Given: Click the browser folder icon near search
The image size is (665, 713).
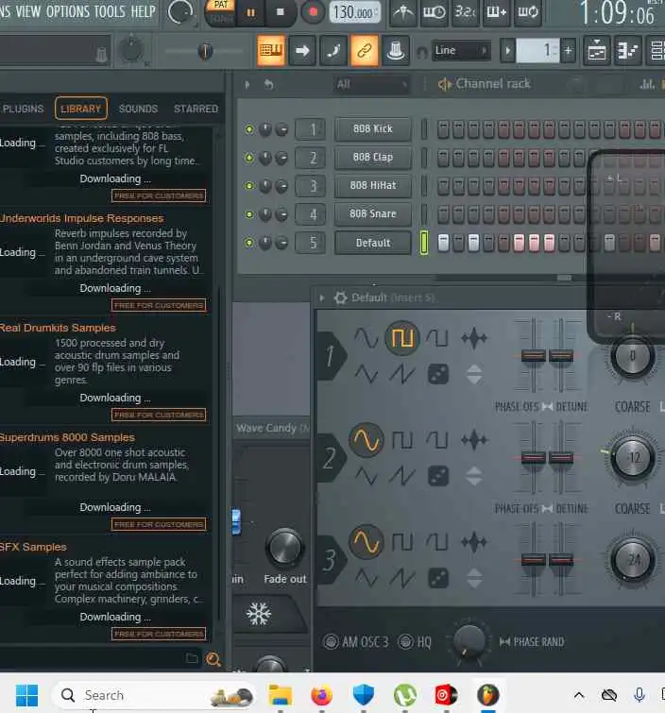Looking at the screenshot, I should point(192,658).
